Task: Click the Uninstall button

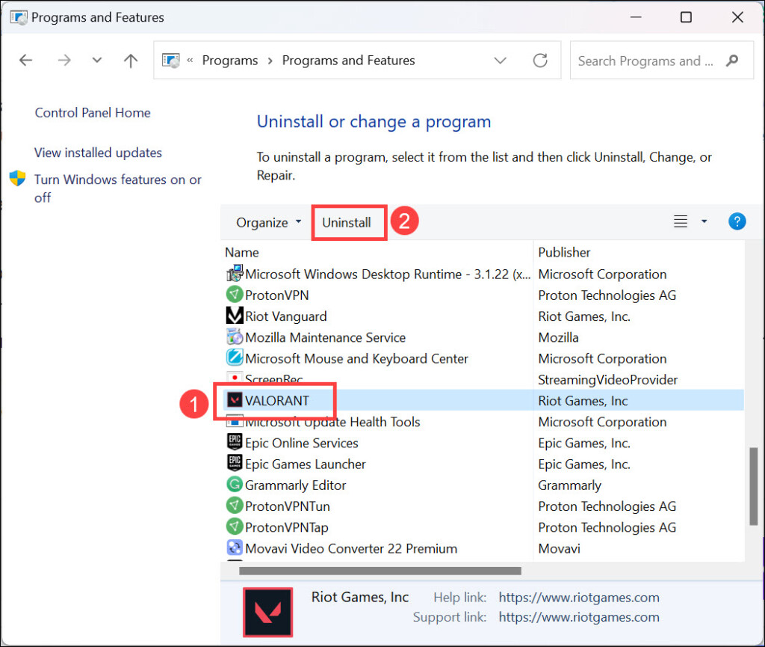Action: (347, 222)
